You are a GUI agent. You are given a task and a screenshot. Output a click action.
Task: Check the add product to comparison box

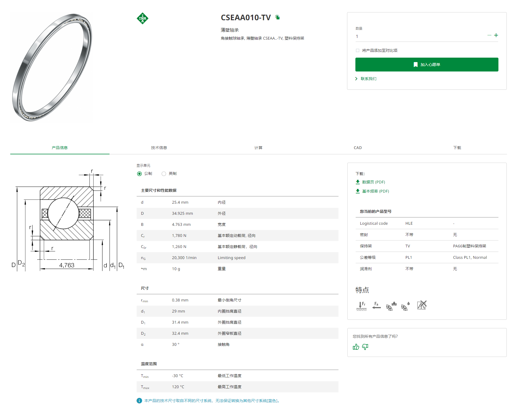coord(358,50)
